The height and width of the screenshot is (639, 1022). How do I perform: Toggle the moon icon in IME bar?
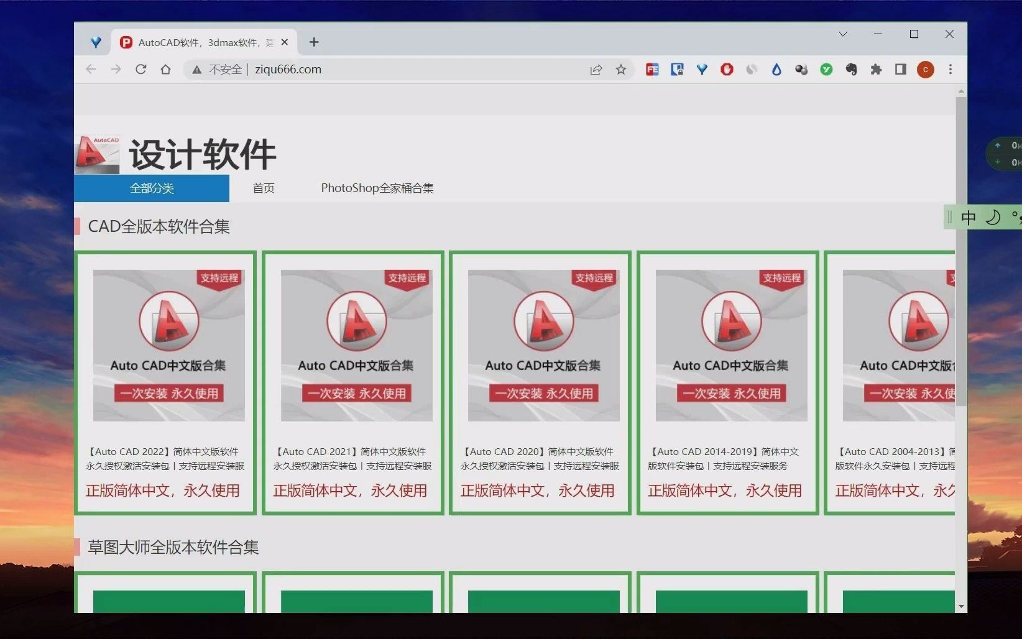point(993,218)
